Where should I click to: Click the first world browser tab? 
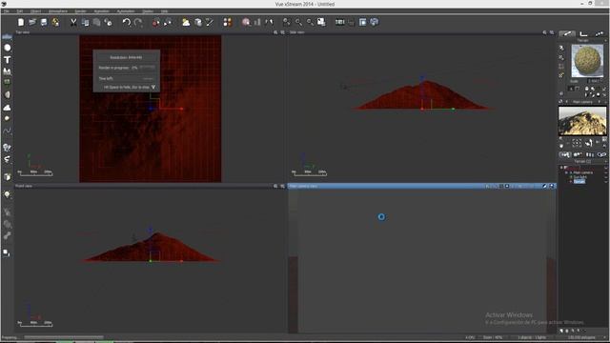tap(565, 154)
